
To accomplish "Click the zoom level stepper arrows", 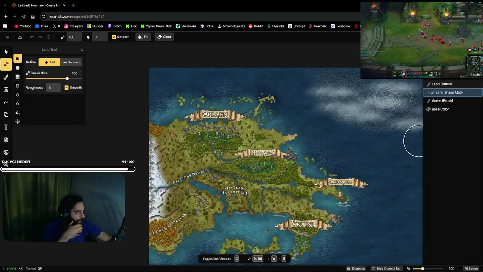I will click(x=458, y=269).
